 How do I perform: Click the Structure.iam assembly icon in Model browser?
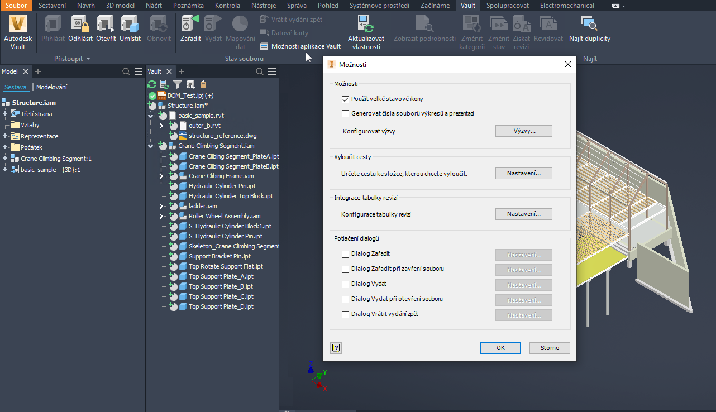click(6, 103)
